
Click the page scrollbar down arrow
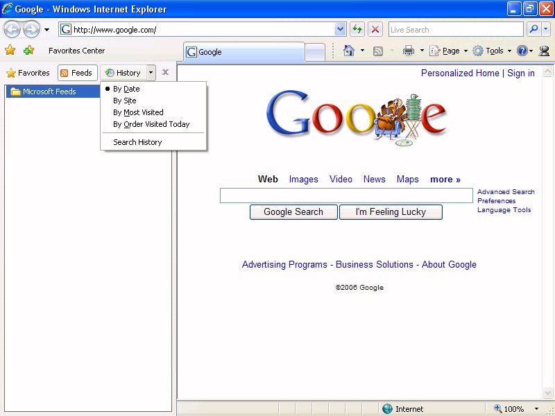click(x=547, y=393)
